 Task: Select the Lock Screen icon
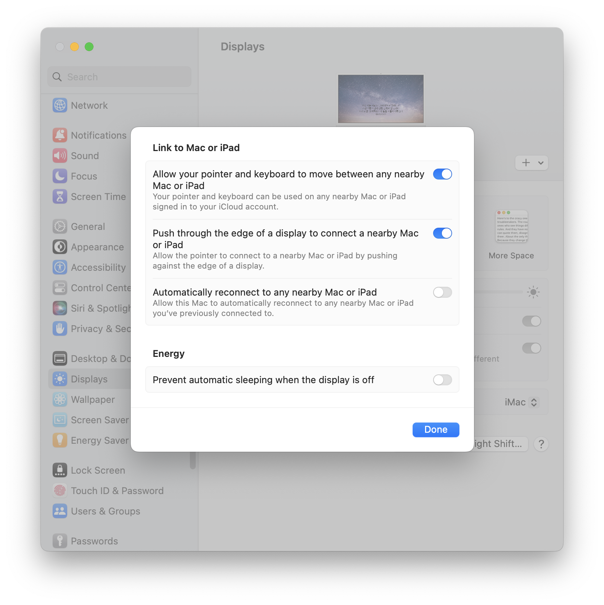[x=60, y=470]
